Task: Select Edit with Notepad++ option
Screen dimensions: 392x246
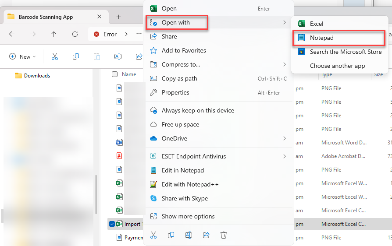Action: pos(190,184)
